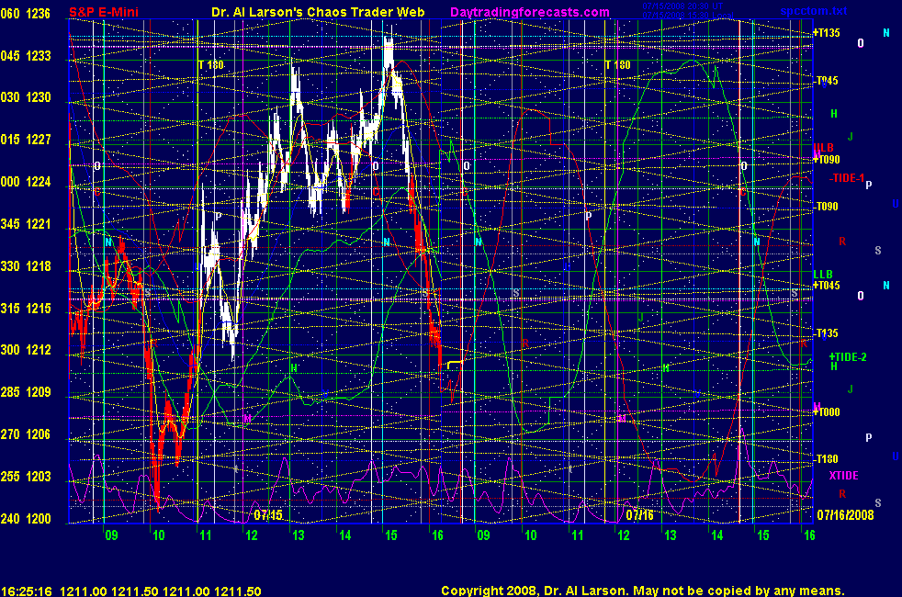
Task: Select the "045 1233" price axis label
Action: coord(26,56)
